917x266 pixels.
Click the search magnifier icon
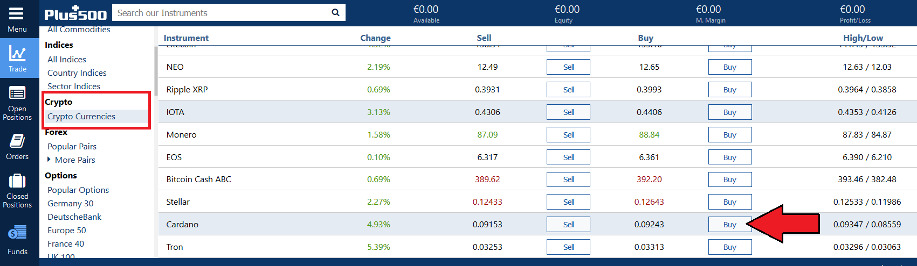click(335, 12)
